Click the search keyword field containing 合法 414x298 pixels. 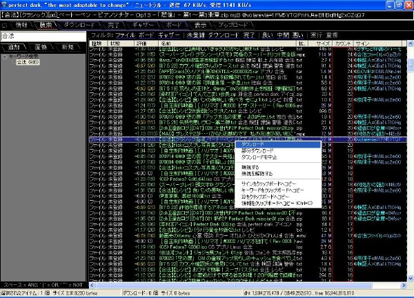pyautogui.click(x=43, y=36)
